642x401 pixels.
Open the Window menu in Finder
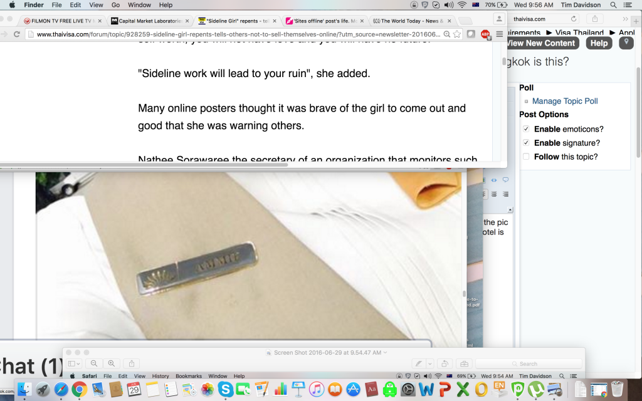pyautogui.click(x=139, y=5)
